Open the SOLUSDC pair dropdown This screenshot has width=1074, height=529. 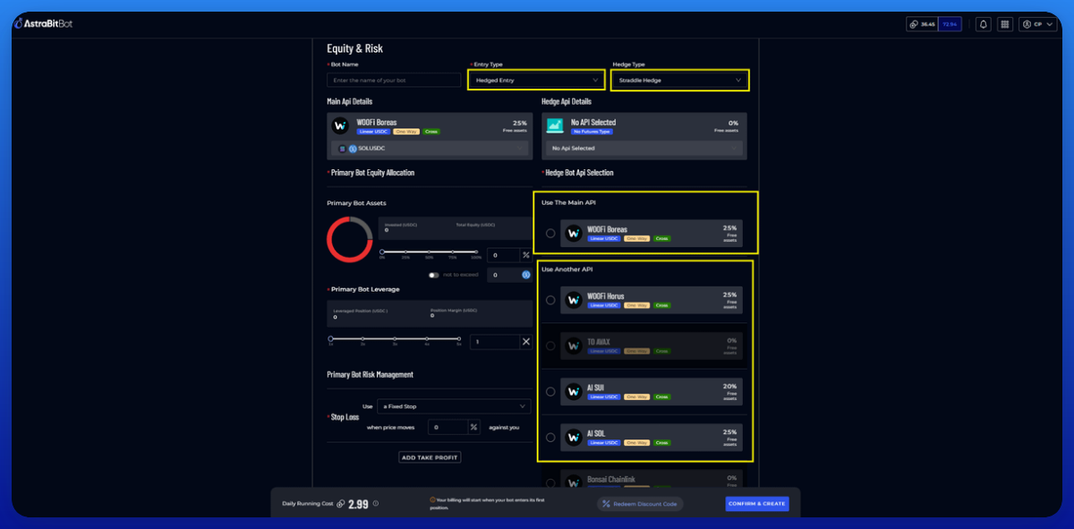tap(430, 149)
